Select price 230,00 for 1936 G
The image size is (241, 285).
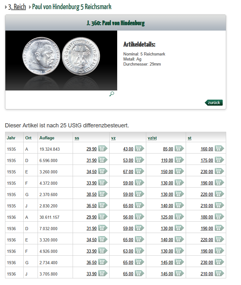tap(207, 263)
